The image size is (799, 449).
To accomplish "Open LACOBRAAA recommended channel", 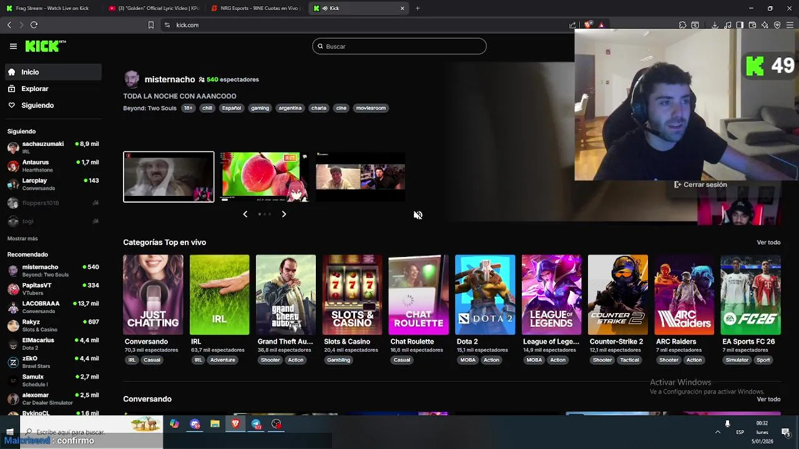I will pyautogui.click(x=53, y=307).
